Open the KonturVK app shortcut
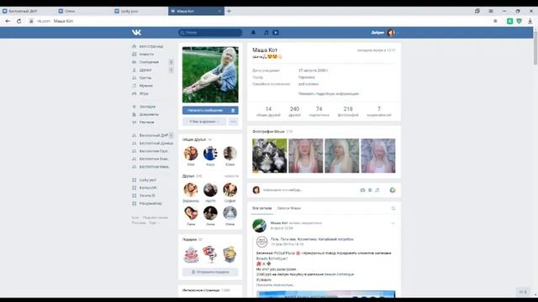The image size is (538, 302). (148, 188)
